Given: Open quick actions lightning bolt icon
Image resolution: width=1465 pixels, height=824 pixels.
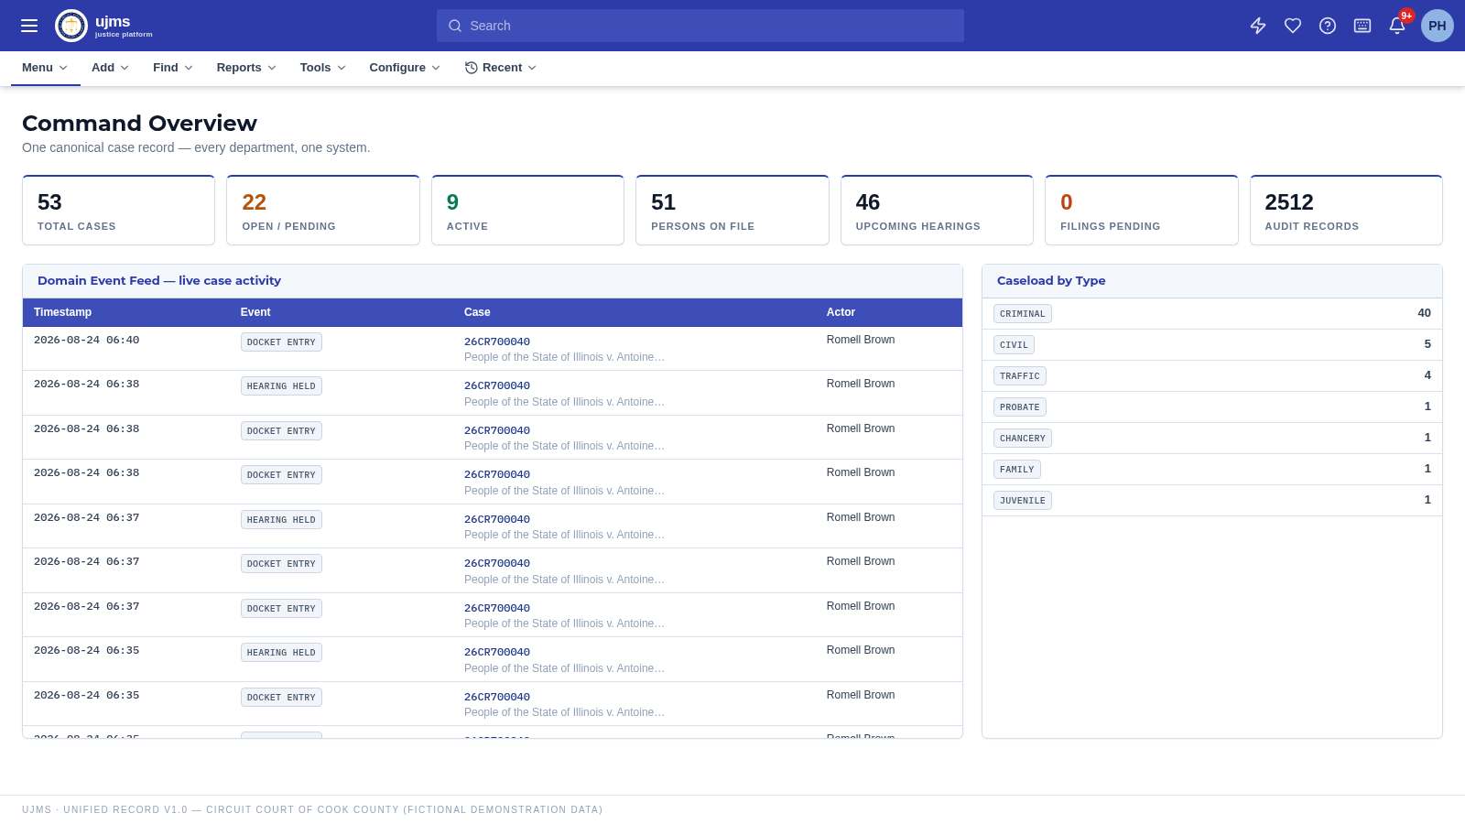Looking at the screenshot, I should point(1258,26).
